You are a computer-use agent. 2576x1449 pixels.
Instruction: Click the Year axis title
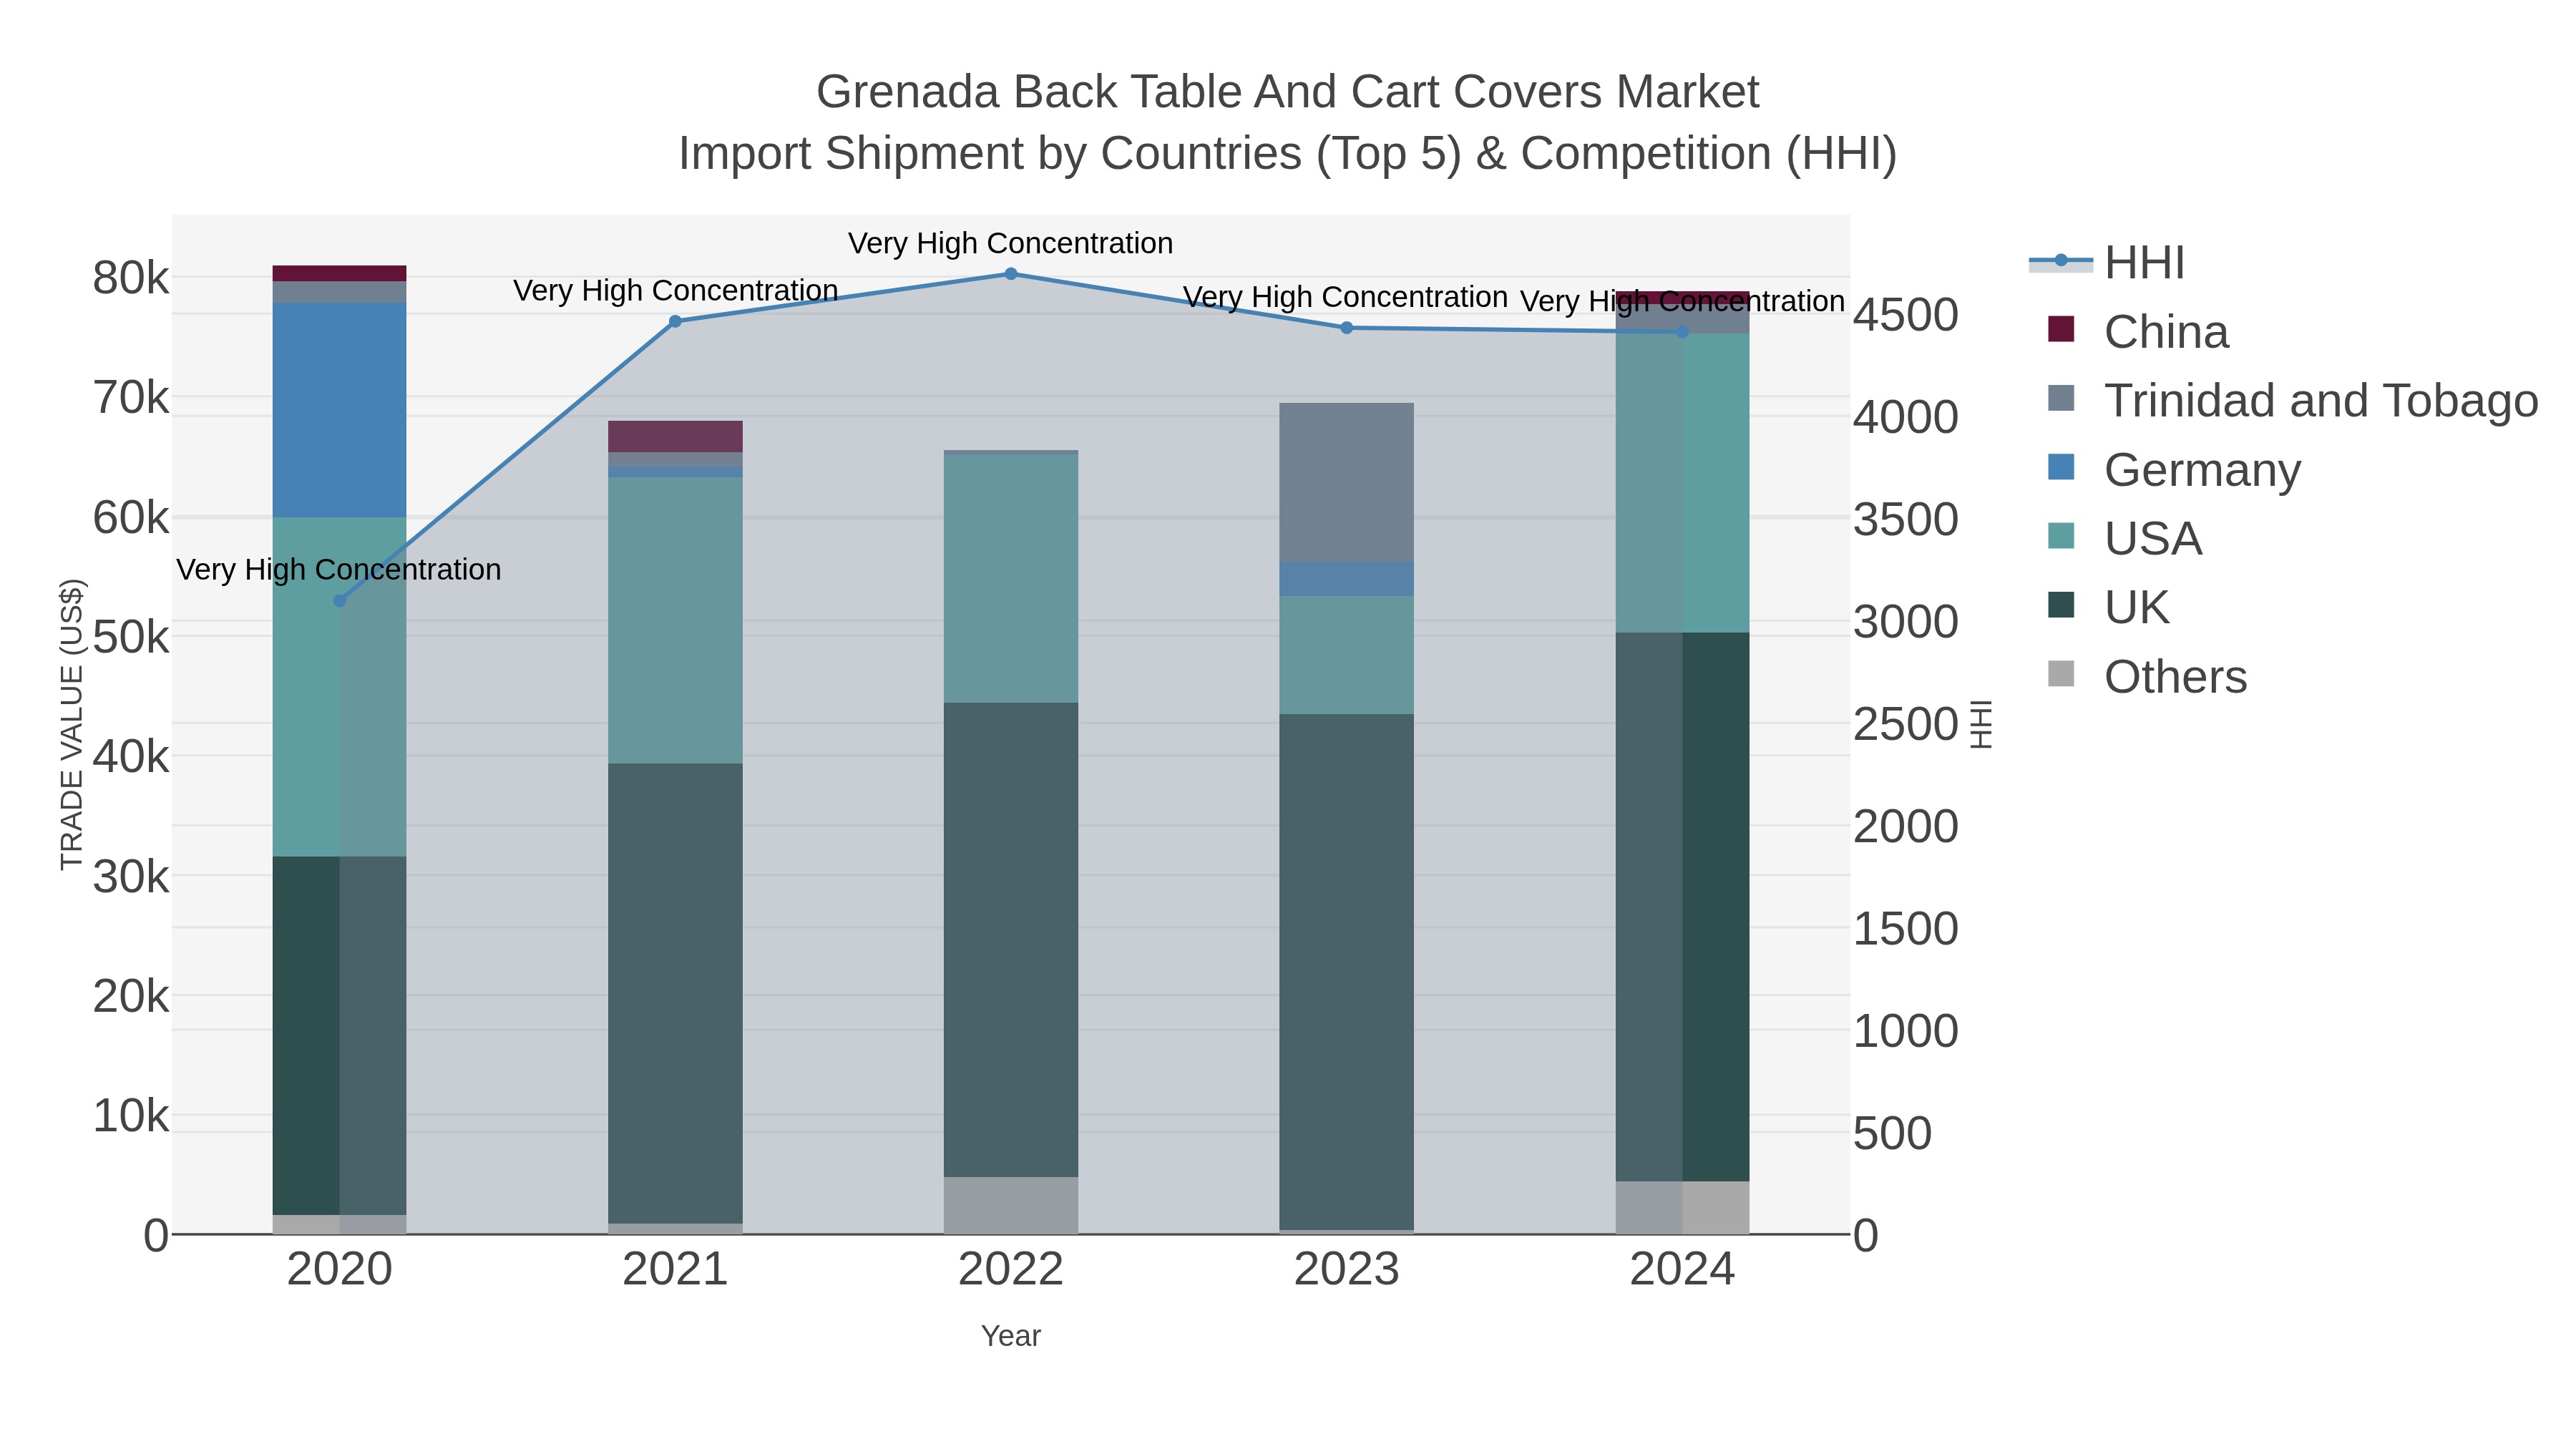pos(1011,1336)
